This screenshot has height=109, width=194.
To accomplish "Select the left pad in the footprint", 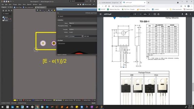I will 43,43.
